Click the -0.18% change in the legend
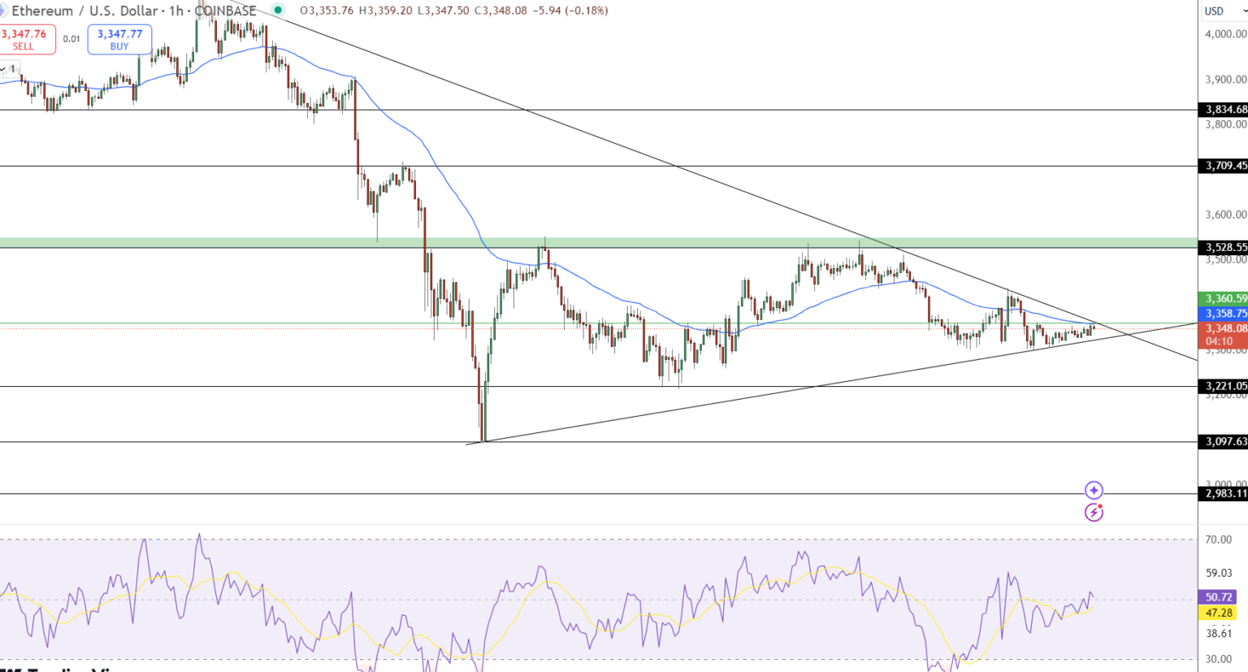 point(587,11)
